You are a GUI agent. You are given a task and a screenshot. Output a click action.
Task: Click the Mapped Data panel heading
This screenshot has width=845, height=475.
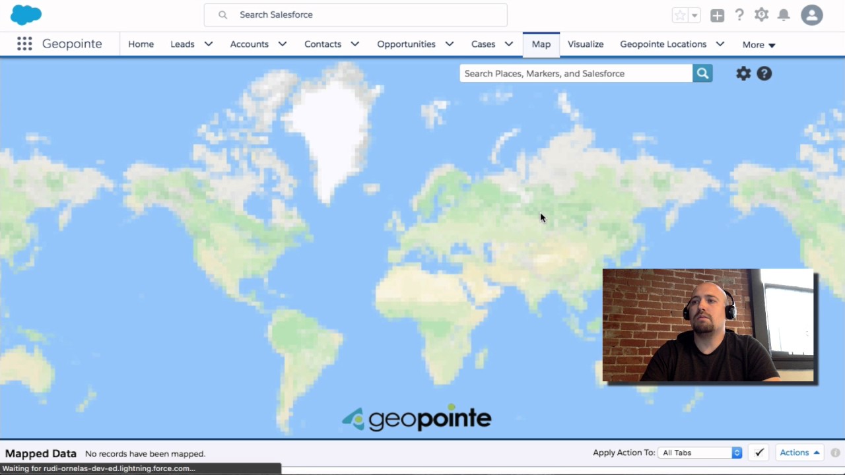click(41, 454)
